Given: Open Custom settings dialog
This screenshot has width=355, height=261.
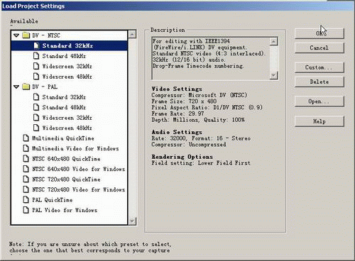Looking at the screenshot, I should (x=319, y=67).
